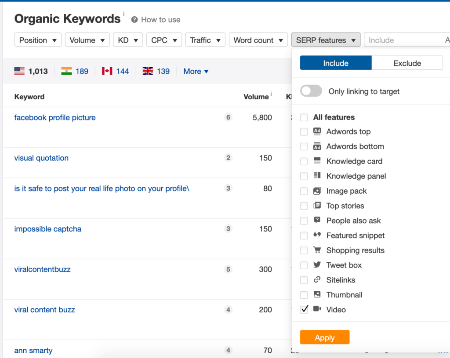This screenshot has height=358, width=450.
Task: Open the facebook profile picture keyword
Action: [x=54, y=117]
